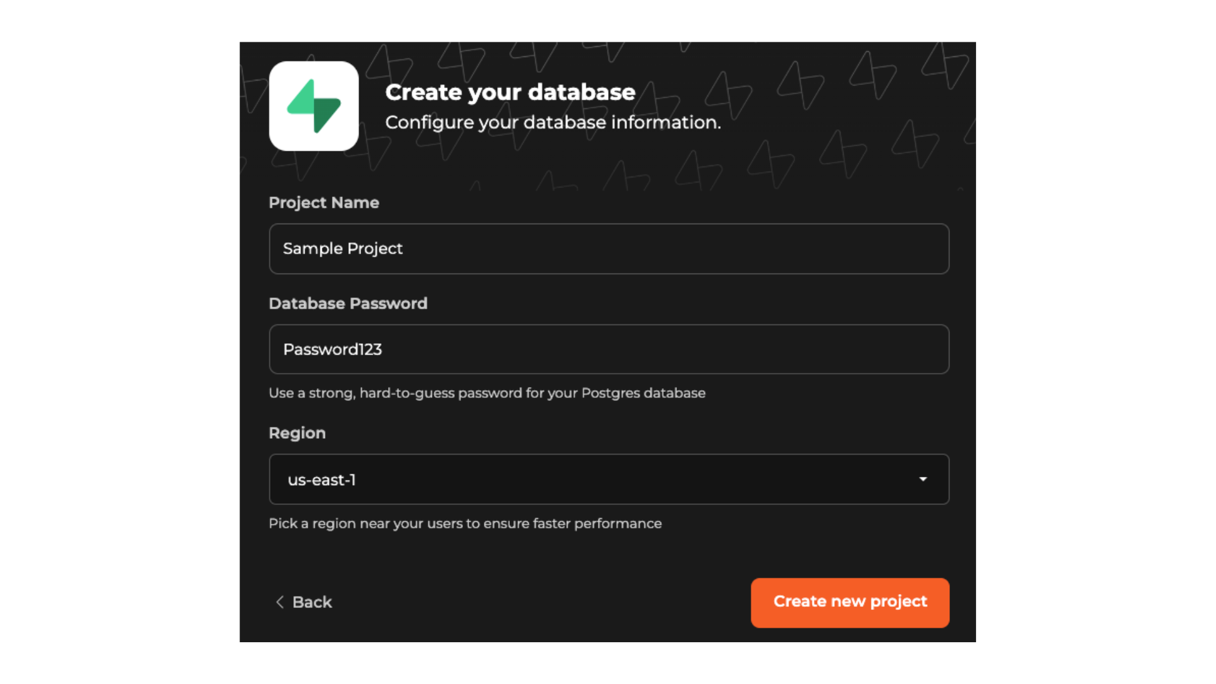1216x684 pixels.
Task: Click the Database Password label
Action: (x=348, y=303)
